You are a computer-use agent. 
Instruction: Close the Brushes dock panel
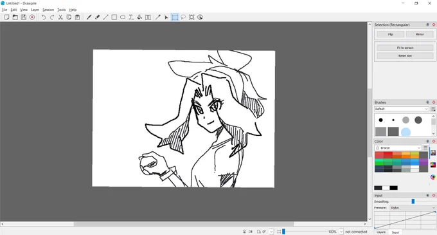[x=434, y=102]
